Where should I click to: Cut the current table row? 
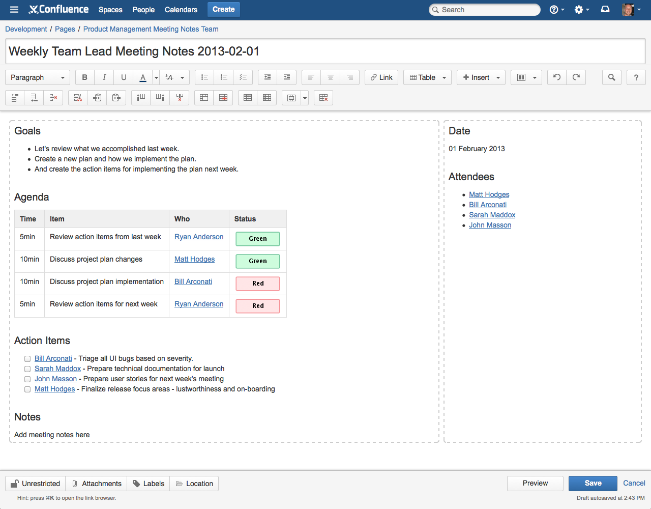pyautogui.click(x=78, y=98)
